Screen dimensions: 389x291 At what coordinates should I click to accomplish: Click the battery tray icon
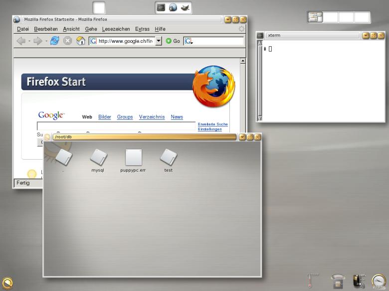pyautogui.click(x=359, y=281)
